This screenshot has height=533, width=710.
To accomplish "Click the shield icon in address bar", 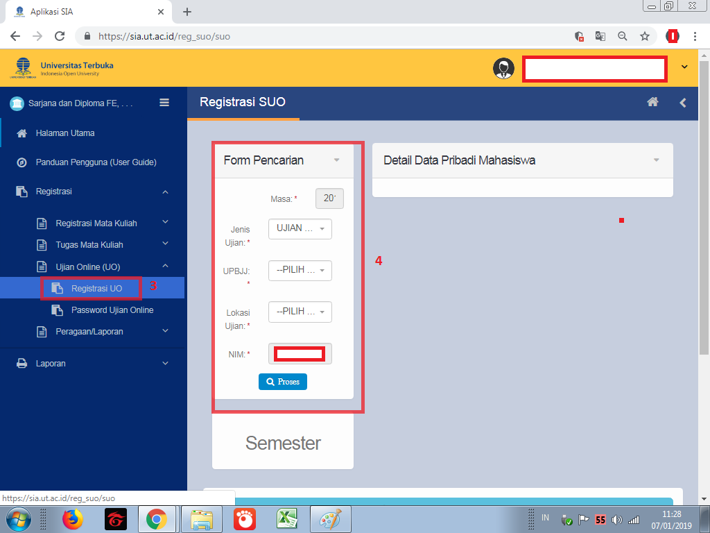I will pos(579,36).
